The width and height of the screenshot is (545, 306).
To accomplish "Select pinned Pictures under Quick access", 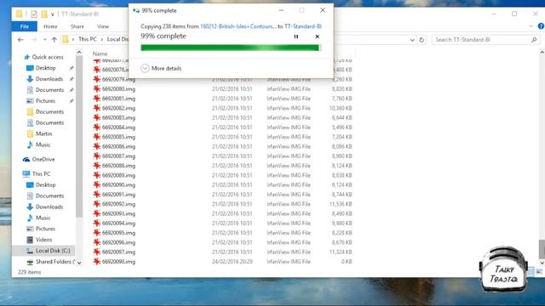I will 45,101.
